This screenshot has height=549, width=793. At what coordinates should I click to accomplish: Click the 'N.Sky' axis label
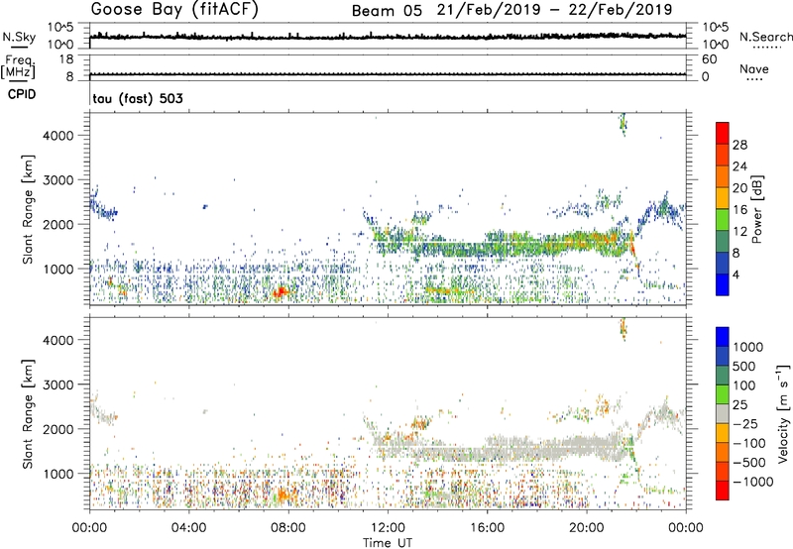tap(19, 37)
